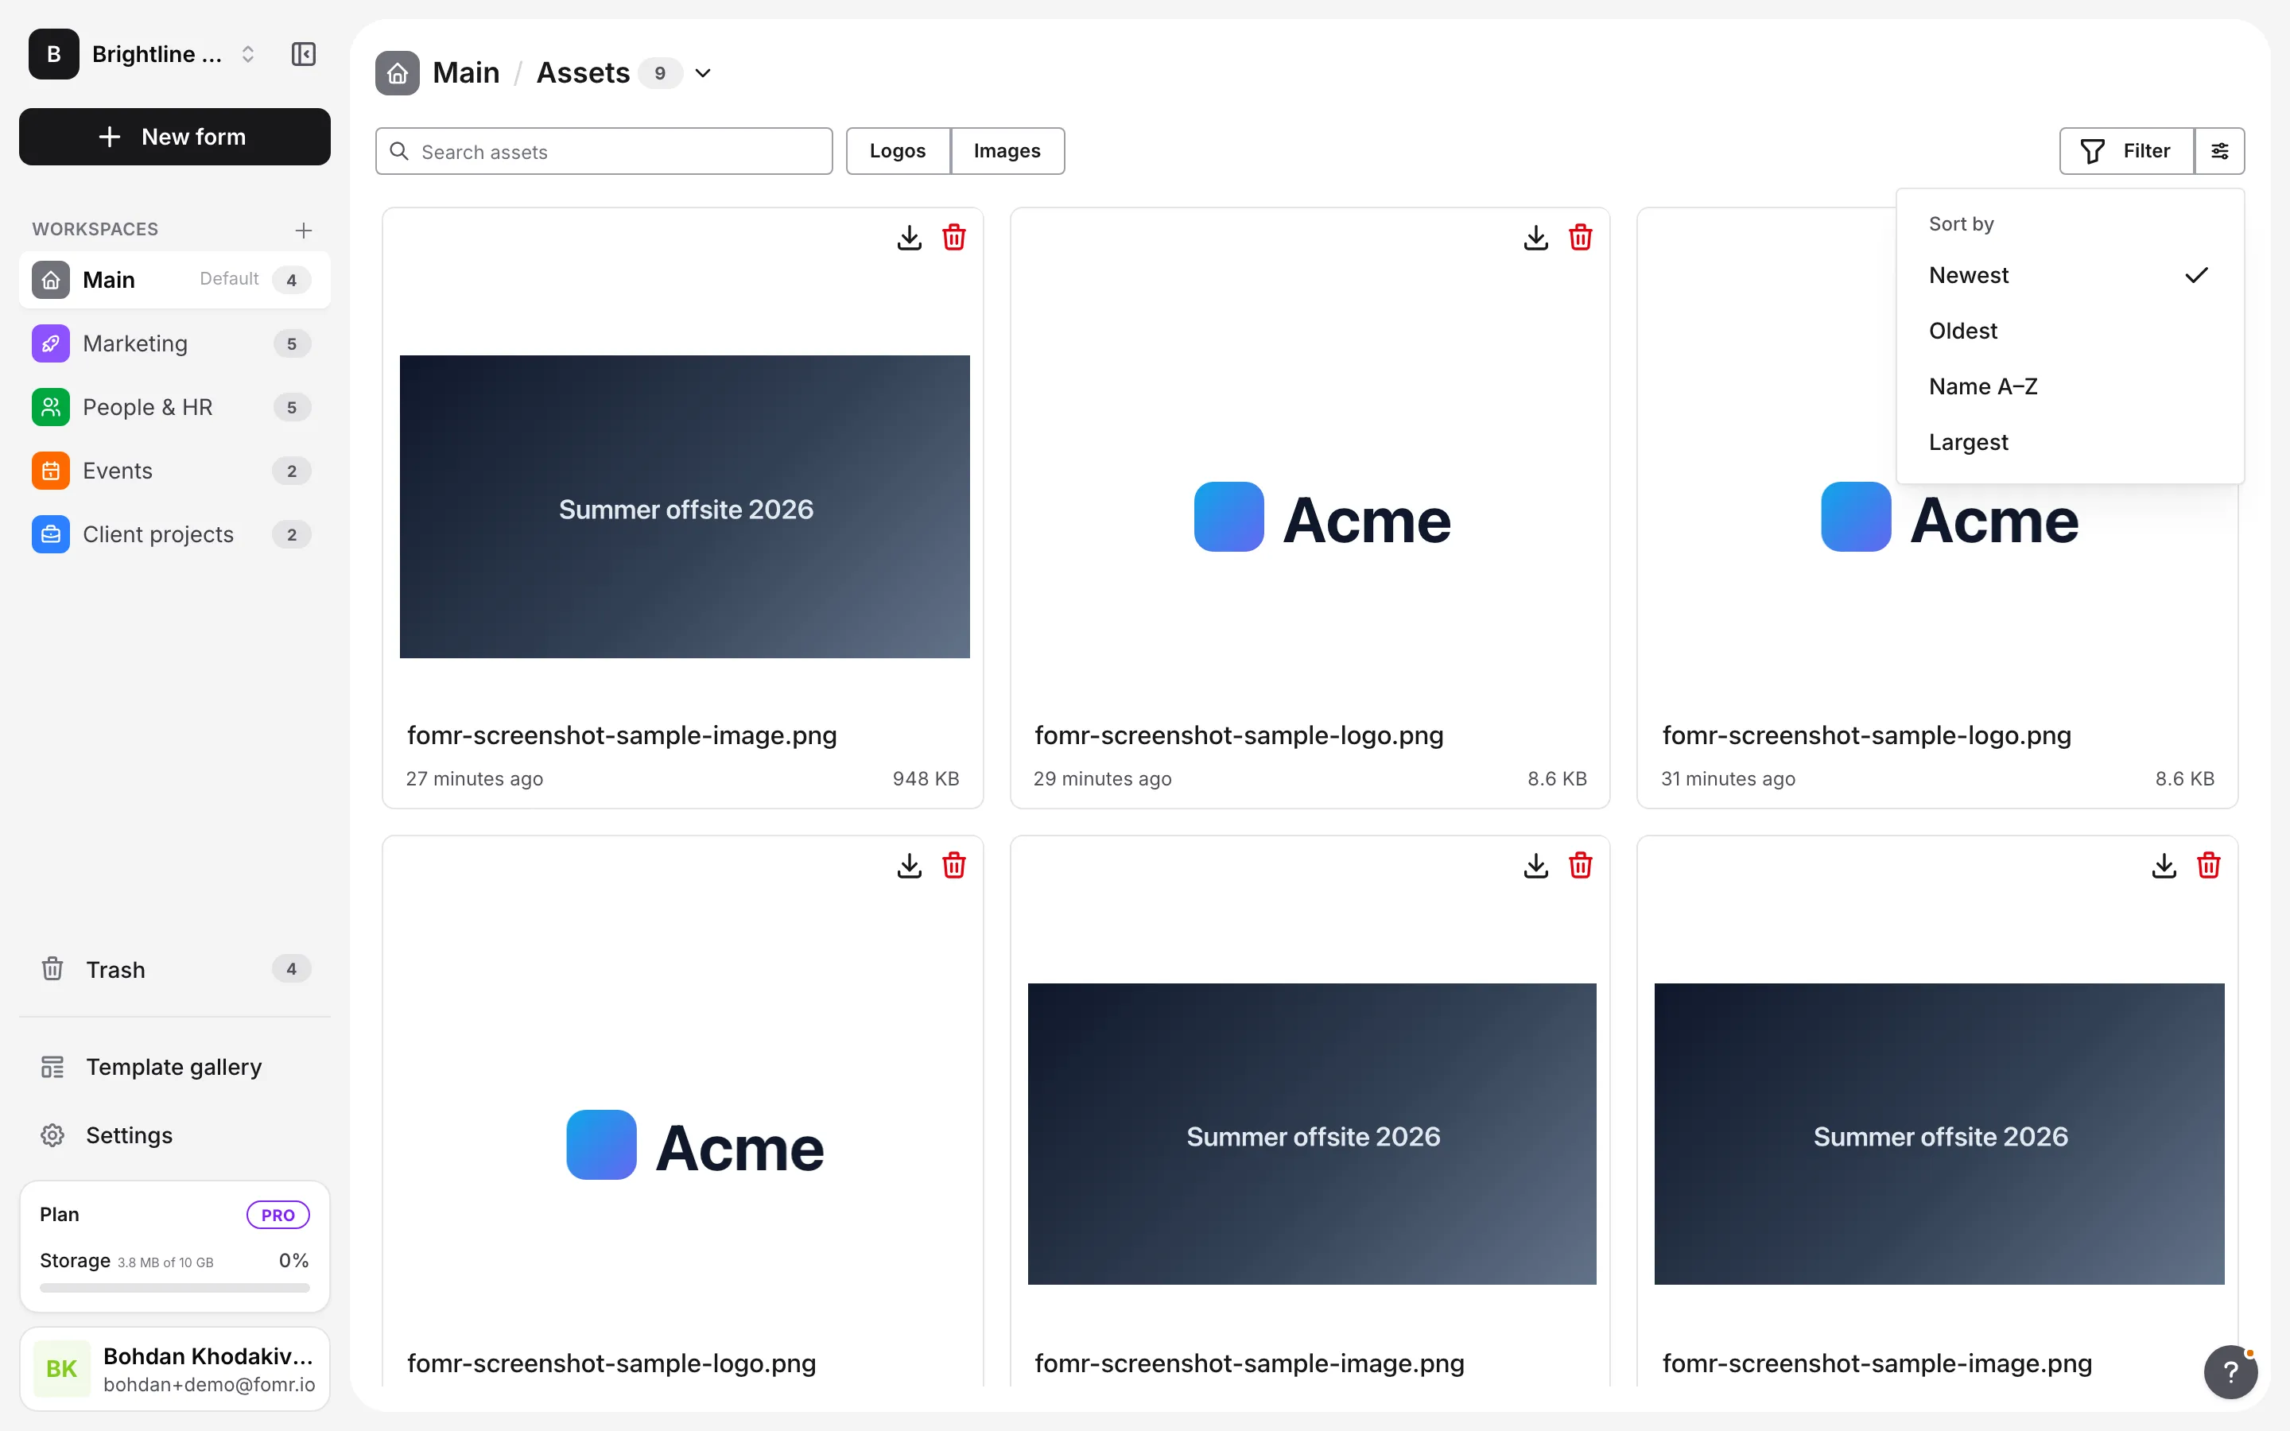Click the PRO plan badge

(278, 1214)
